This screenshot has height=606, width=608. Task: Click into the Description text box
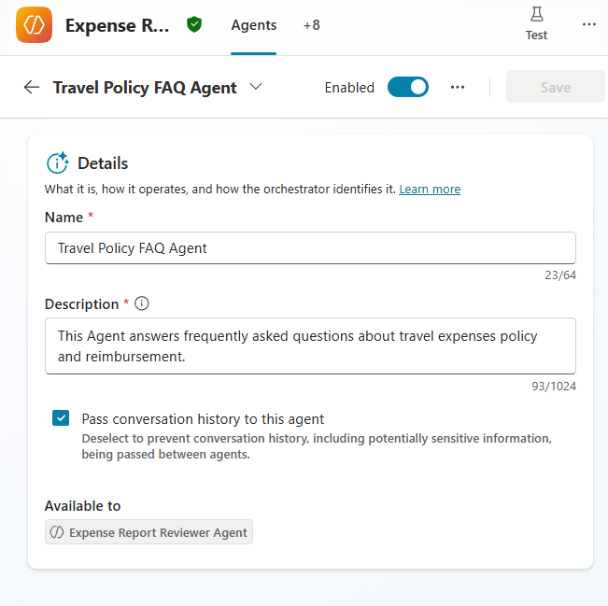(310, 345)
